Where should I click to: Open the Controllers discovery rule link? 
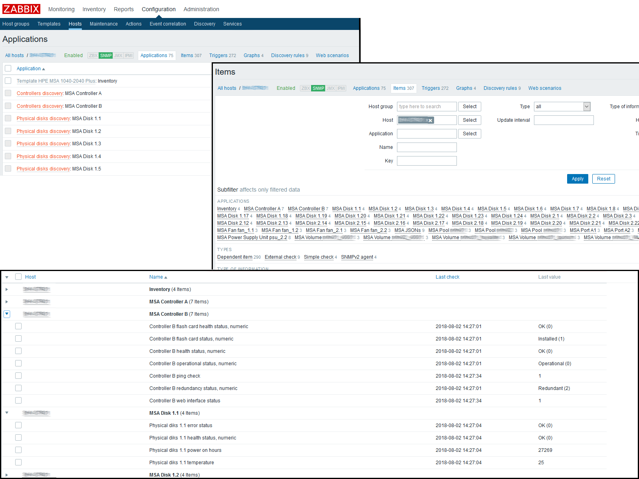(x=40, y=93)
